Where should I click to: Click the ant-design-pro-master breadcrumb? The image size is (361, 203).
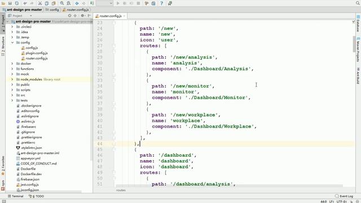pyautogui.click(x=23, y=10)
